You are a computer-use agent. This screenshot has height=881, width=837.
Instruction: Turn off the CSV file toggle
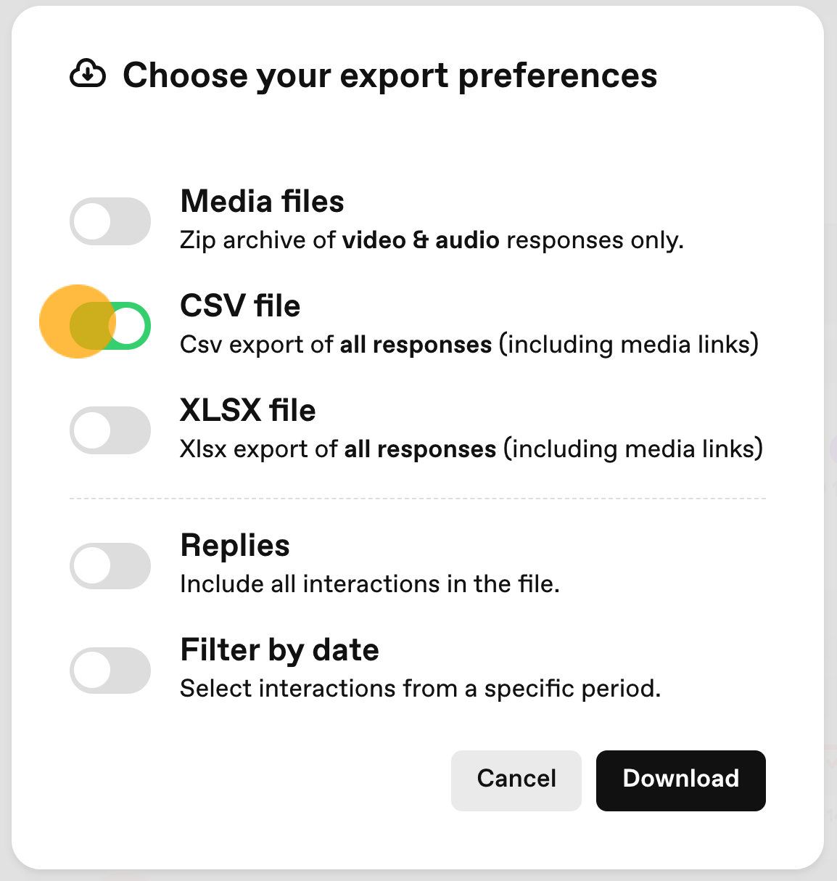(110, 325)
